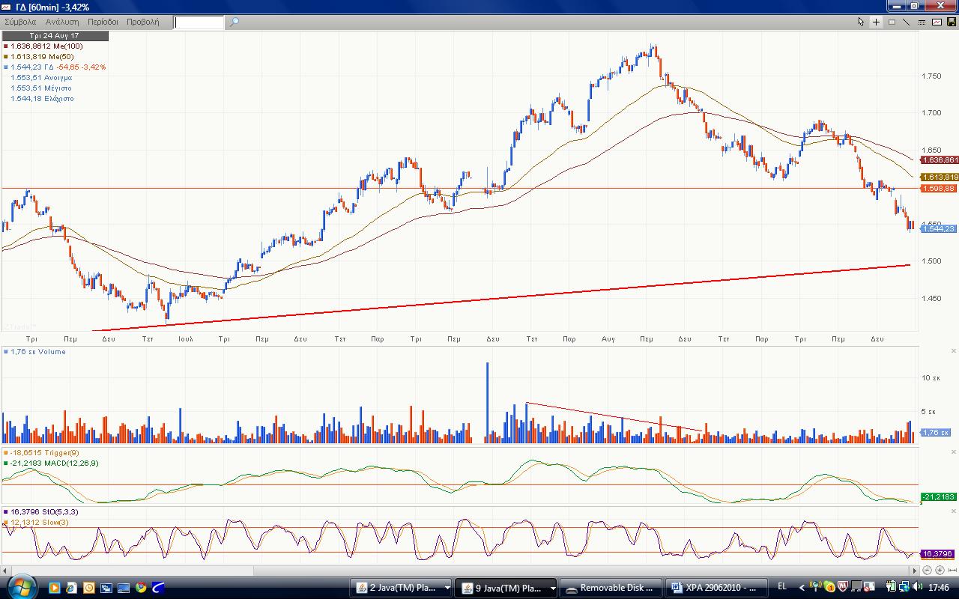Close the MACD indicator panel

click(x=954, y=451)
